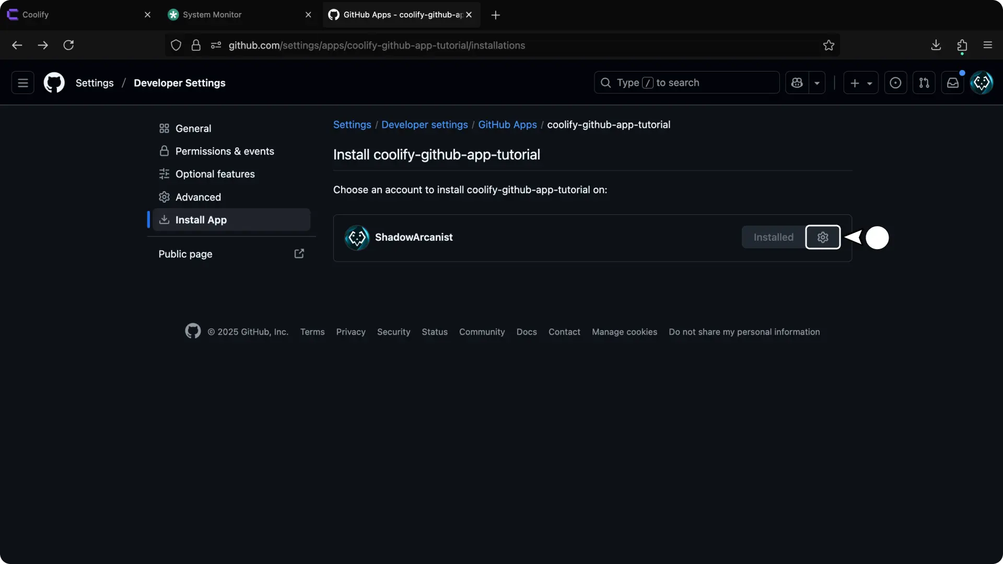The image size is (1003, 564).
Task: Bookmark this page with star icon
Action: 829,45
